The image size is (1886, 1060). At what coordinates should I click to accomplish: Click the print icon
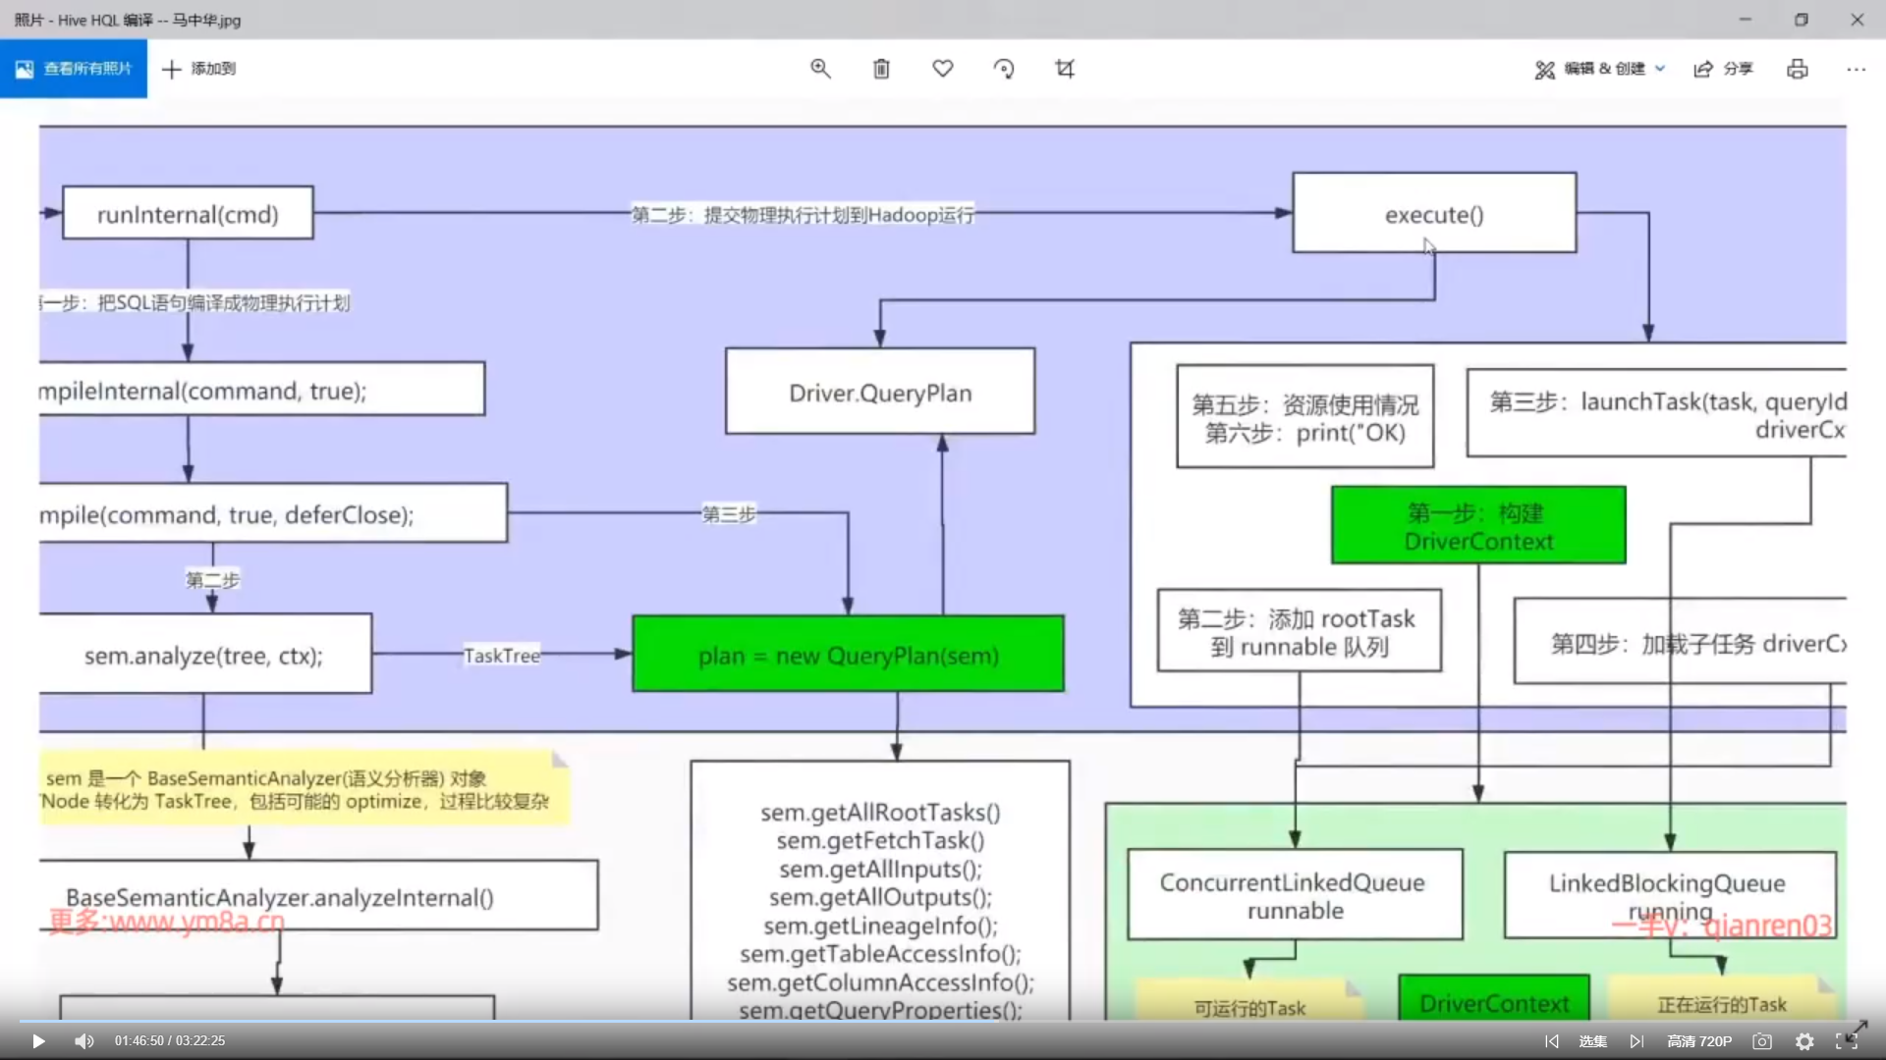(1798, 69)
